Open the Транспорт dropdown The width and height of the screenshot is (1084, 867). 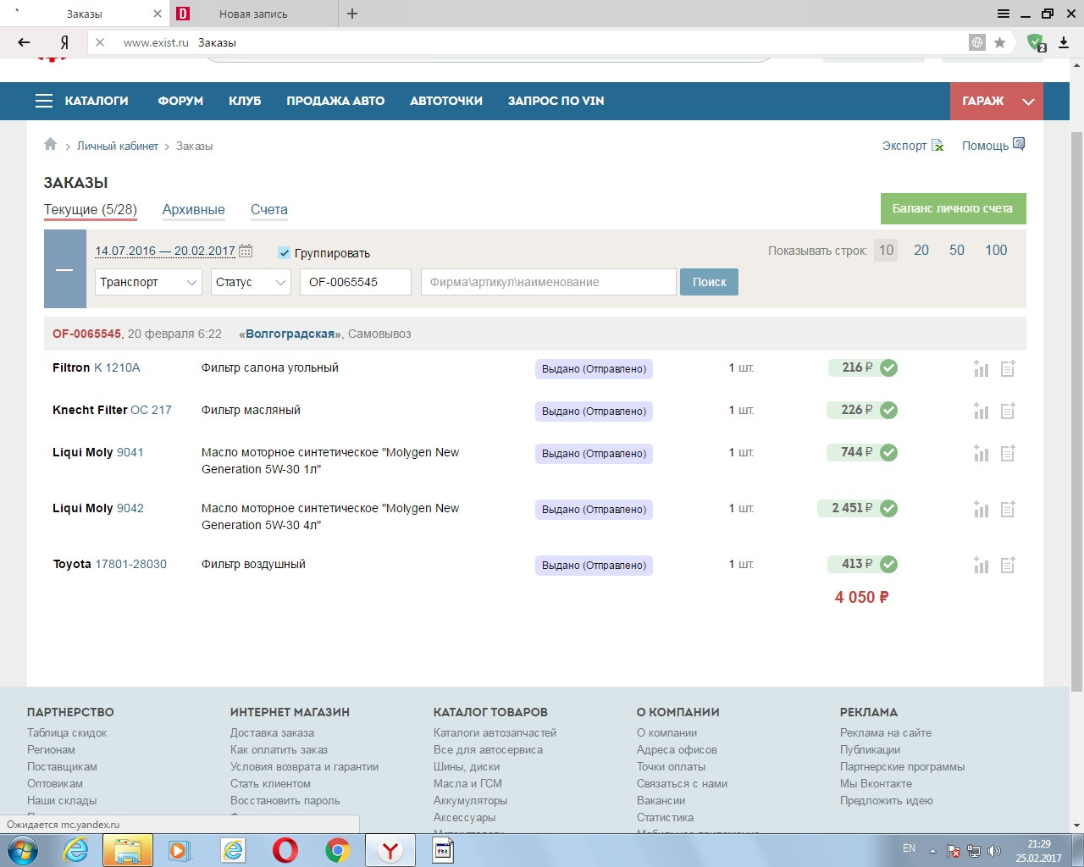click(148, 282)
